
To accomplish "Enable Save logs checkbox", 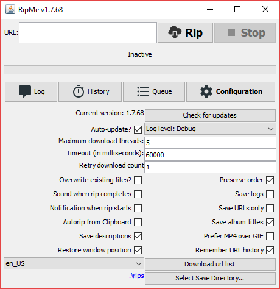I will pos(270,194).
